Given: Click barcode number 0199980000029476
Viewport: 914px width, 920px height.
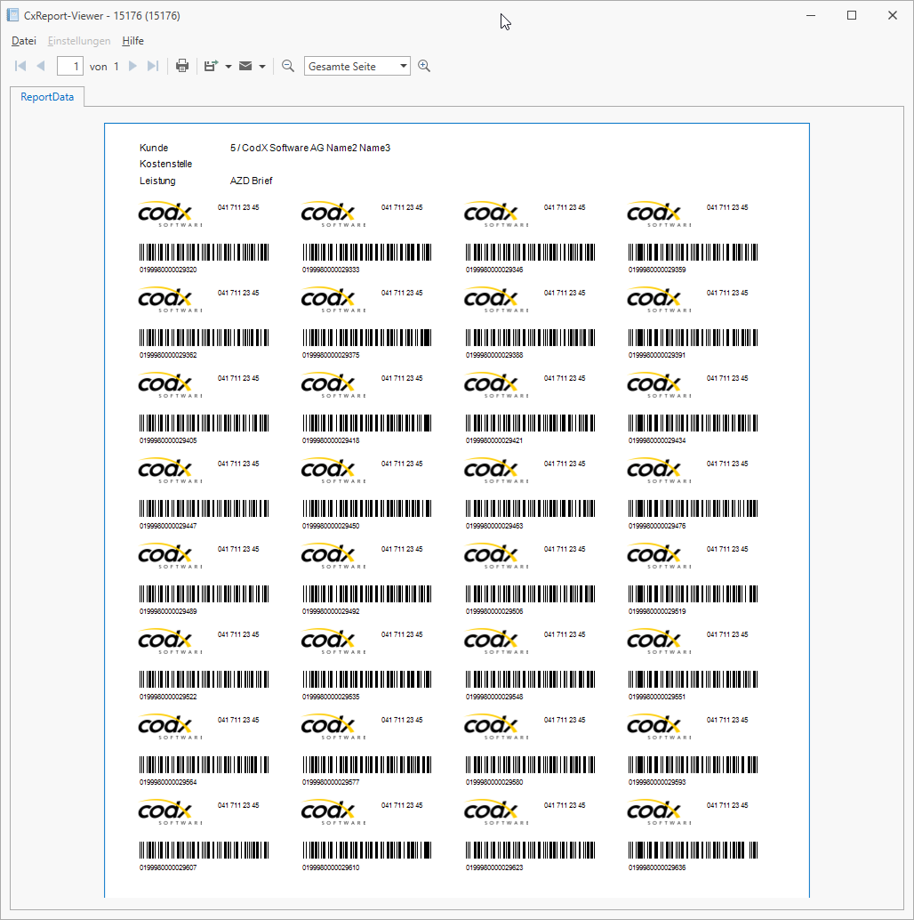Looking at the screenshot, I should [x=657, y=526].
